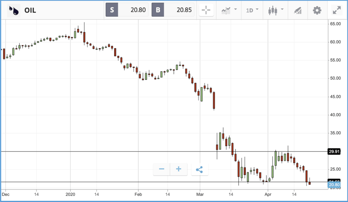Click the sell price 20.80

click(138, 10)
